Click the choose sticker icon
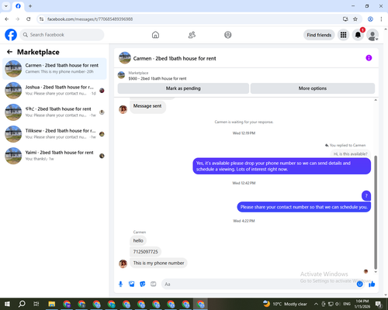Screen dimensions: 388x310 pyautogui.click(x=143, y=284)
